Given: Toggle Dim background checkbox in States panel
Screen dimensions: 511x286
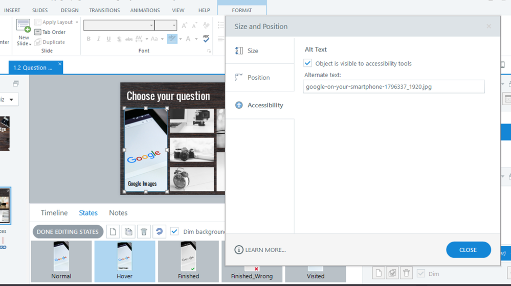Looking at the screenshot, I should pos(174,231).
